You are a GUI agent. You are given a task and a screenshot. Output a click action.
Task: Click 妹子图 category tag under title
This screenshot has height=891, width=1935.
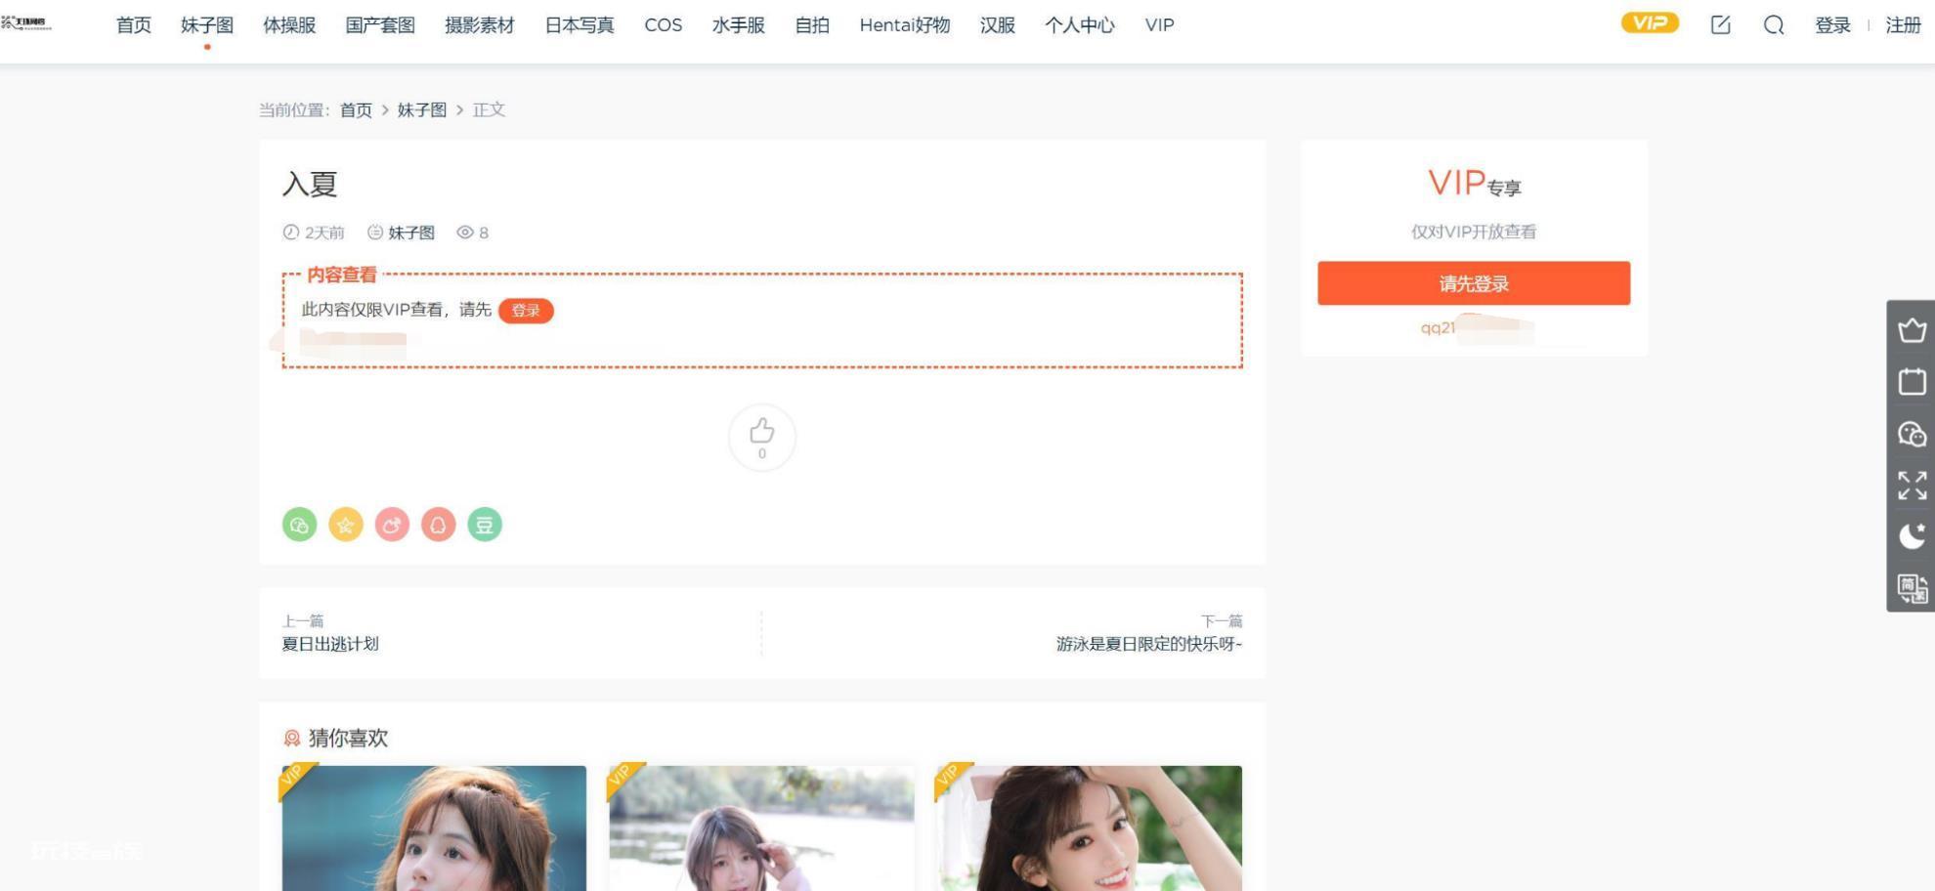(411, 233)
